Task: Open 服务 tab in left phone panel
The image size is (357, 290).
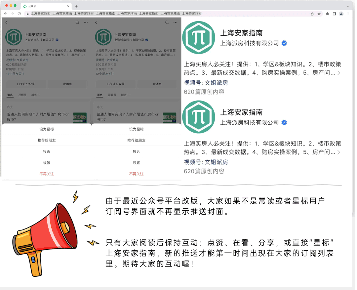Action: coord(35,95)
